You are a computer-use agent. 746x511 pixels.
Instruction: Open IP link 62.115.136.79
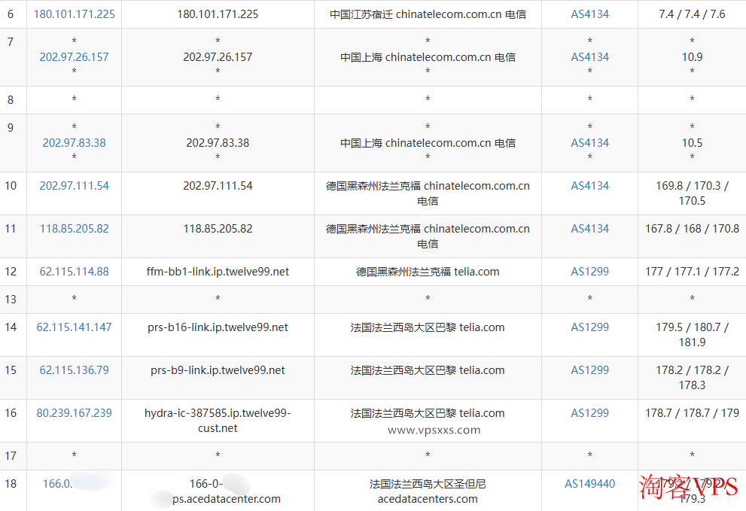[x=75, y=370]
